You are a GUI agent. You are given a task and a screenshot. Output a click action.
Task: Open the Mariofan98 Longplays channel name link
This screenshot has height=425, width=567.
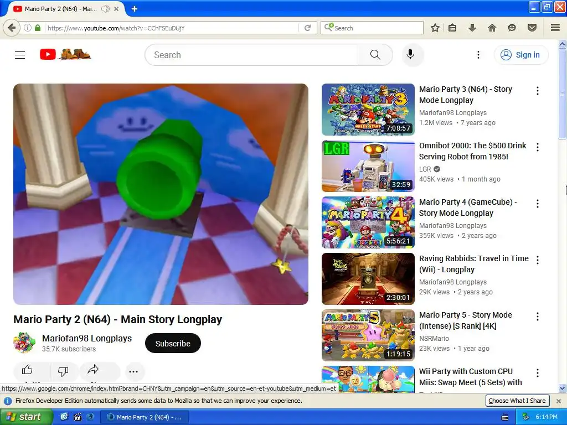[x=87, y=338]
